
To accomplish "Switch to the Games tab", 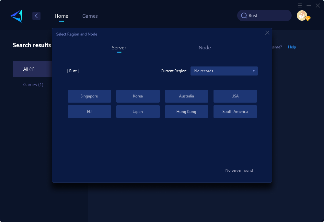I will pos(90,16).
